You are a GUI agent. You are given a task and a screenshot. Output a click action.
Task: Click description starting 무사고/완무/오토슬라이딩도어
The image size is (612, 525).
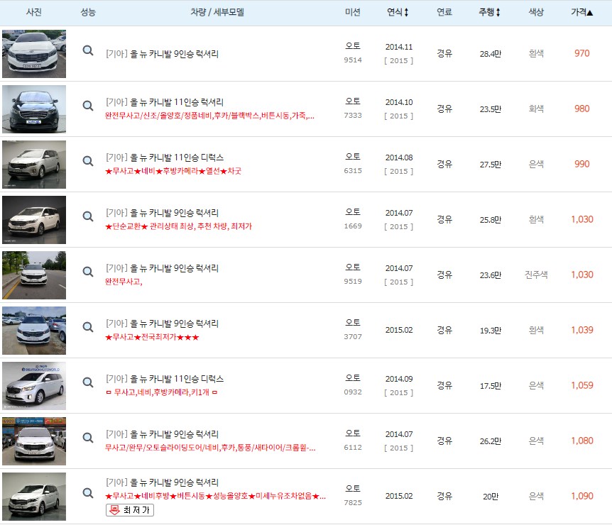coord(210,448)
